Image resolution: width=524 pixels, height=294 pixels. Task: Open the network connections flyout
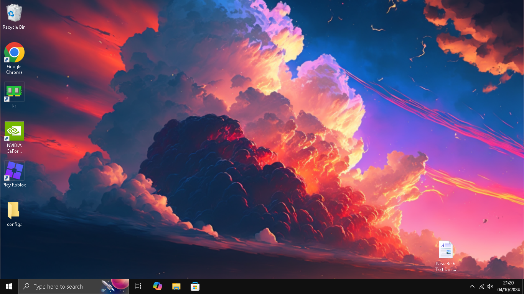click(x=482, y=286)
